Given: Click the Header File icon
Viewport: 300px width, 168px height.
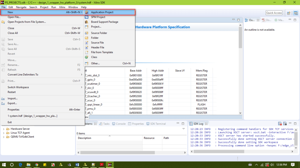Looking at the screenshot, I should [x=86, y=48].
